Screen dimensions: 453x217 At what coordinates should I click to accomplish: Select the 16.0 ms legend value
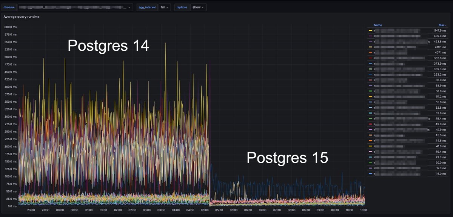[442, 174]
